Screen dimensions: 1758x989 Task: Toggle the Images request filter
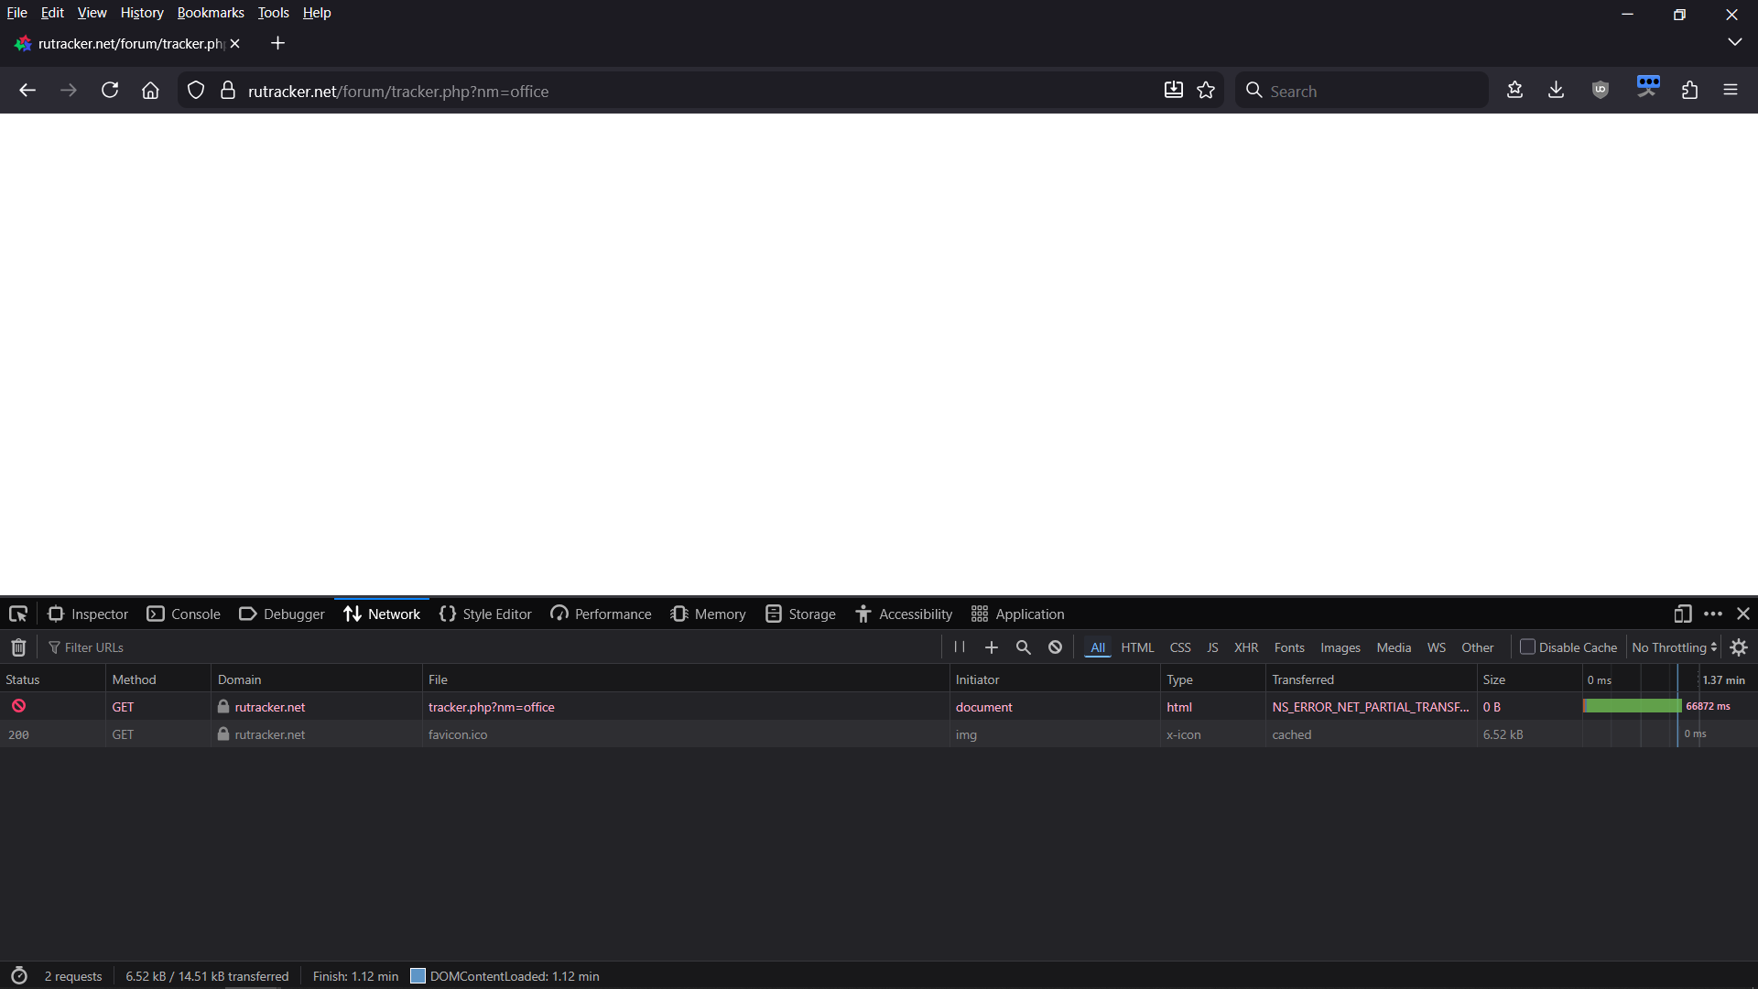coord(1340,647)
